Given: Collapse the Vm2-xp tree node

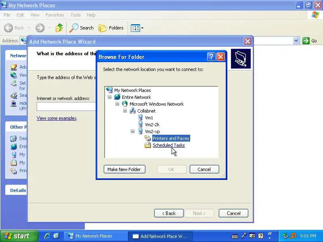Looking at the screenshot, I should pyautogui.click(x=133, y=131).
